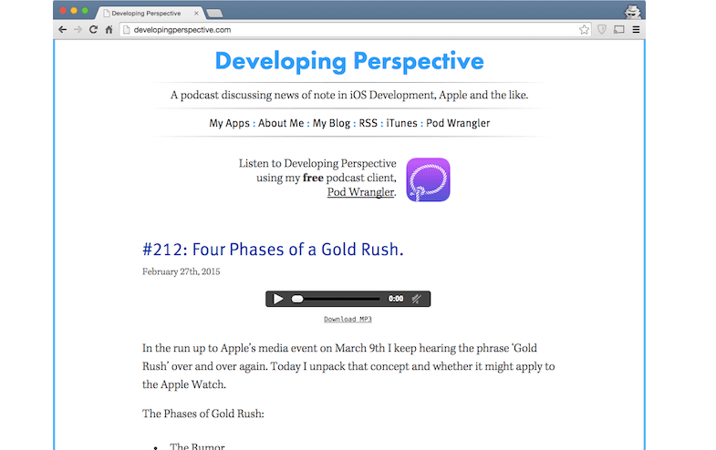Click the Download MP3 link
The height and width of the screenshot is (450, 716).
[348, 319]
